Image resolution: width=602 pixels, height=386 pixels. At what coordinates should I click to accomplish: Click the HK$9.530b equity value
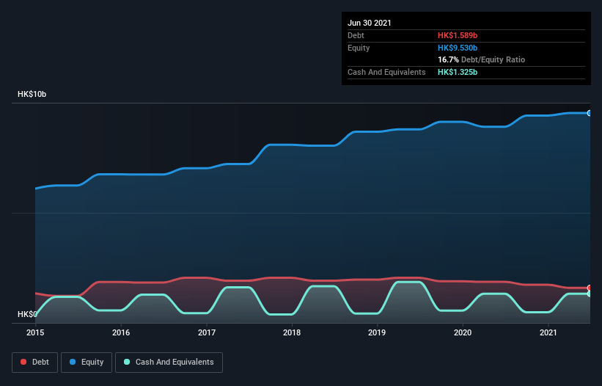point(458,48)
